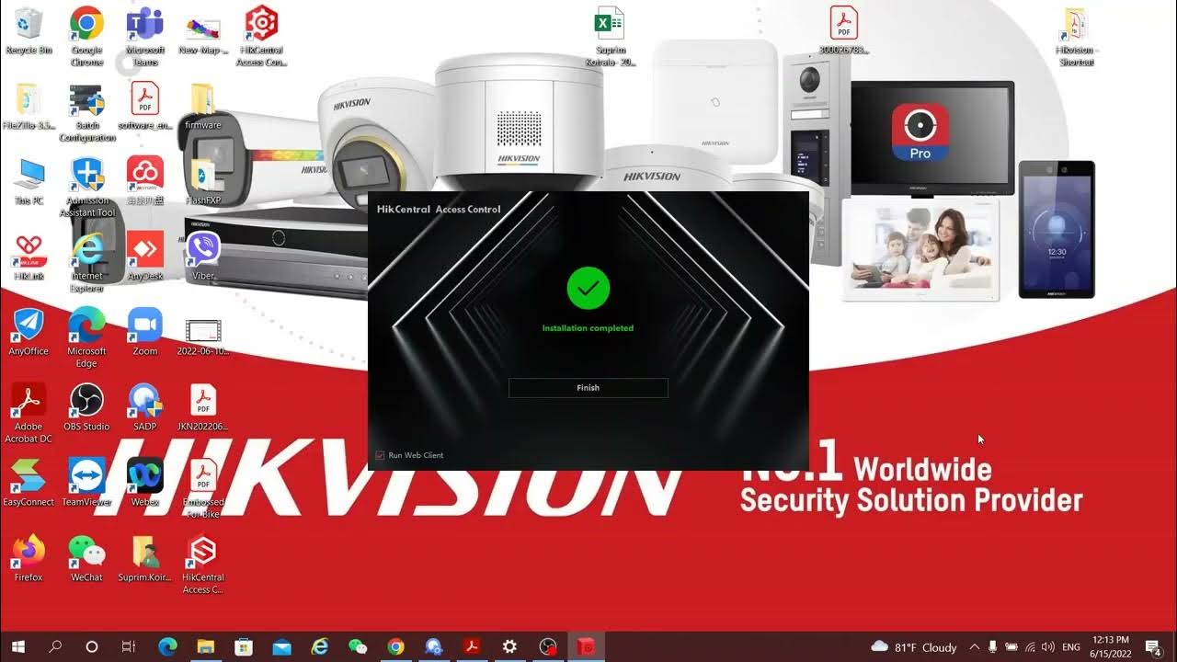Open the Settings gear on the taskbar
1177x662 pixels.
click(x=509, y=647)
